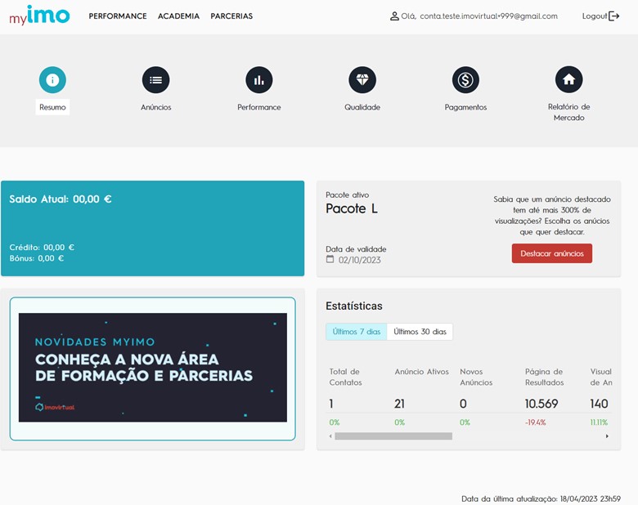The image size is (638, 505).
Task: Open the Novidades MyImo banner
Action: pos(153,368)
